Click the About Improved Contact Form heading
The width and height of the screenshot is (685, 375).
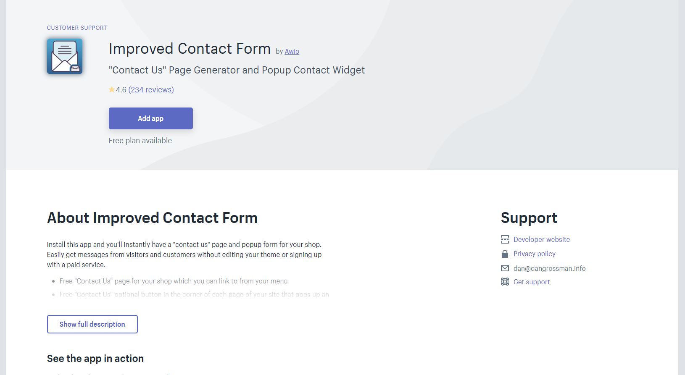[152, 218]
